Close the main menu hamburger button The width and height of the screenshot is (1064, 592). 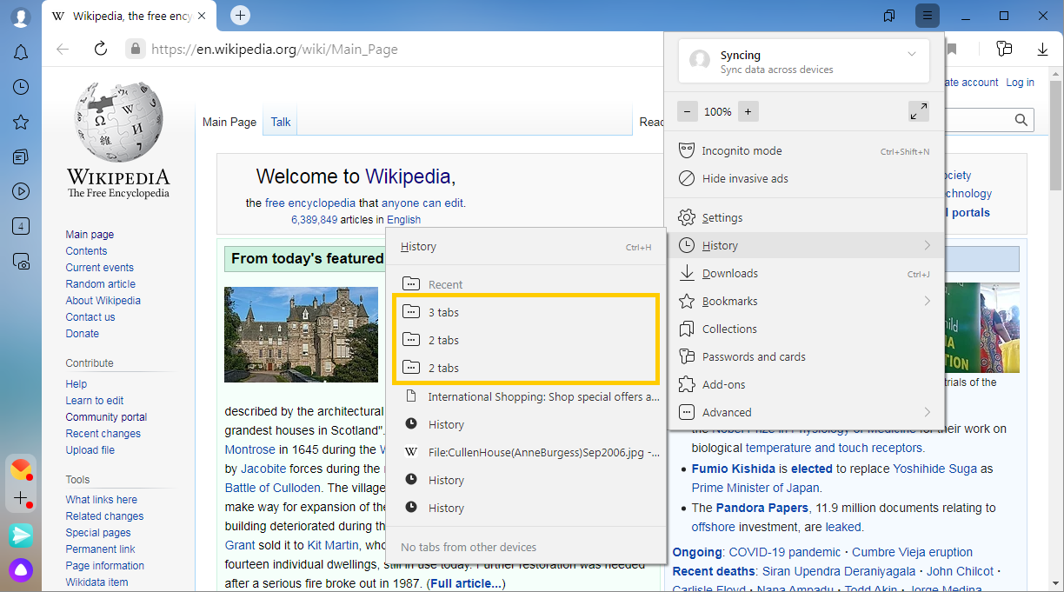[x=928, y=16]
